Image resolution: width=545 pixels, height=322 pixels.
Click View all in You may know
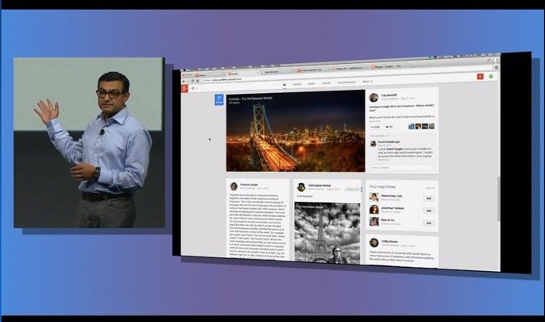click(430, 188)
